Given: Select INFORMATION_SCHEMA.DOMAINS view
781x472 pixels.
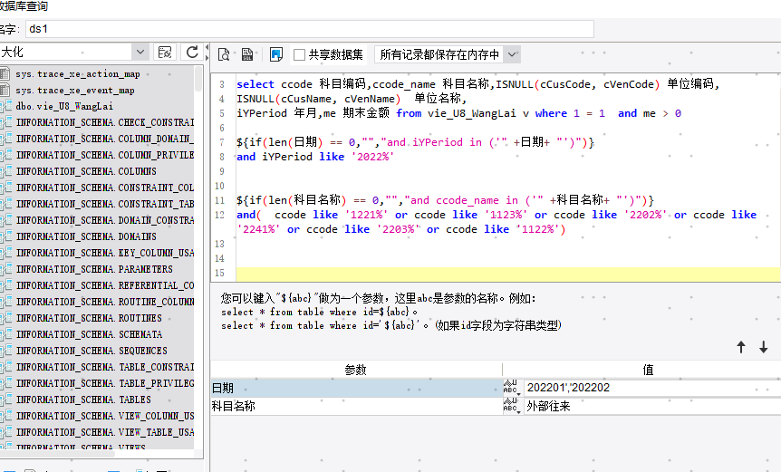Looking at the screenshot, I should pyautogui.click(x=86, y=236).
